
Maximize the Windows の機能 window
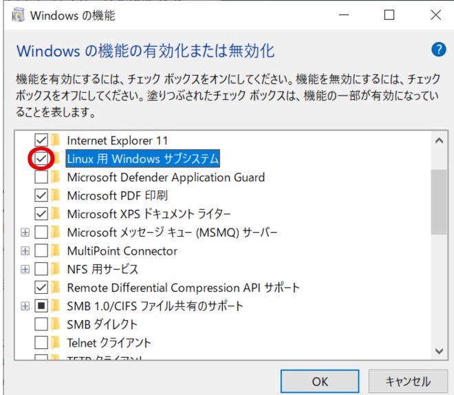[389, 14]
